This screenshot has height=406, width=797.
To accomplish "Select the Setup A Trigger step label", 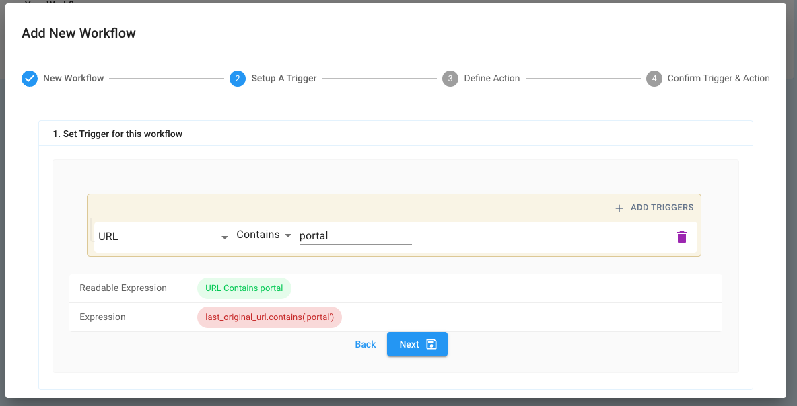I will coord(284,79).
